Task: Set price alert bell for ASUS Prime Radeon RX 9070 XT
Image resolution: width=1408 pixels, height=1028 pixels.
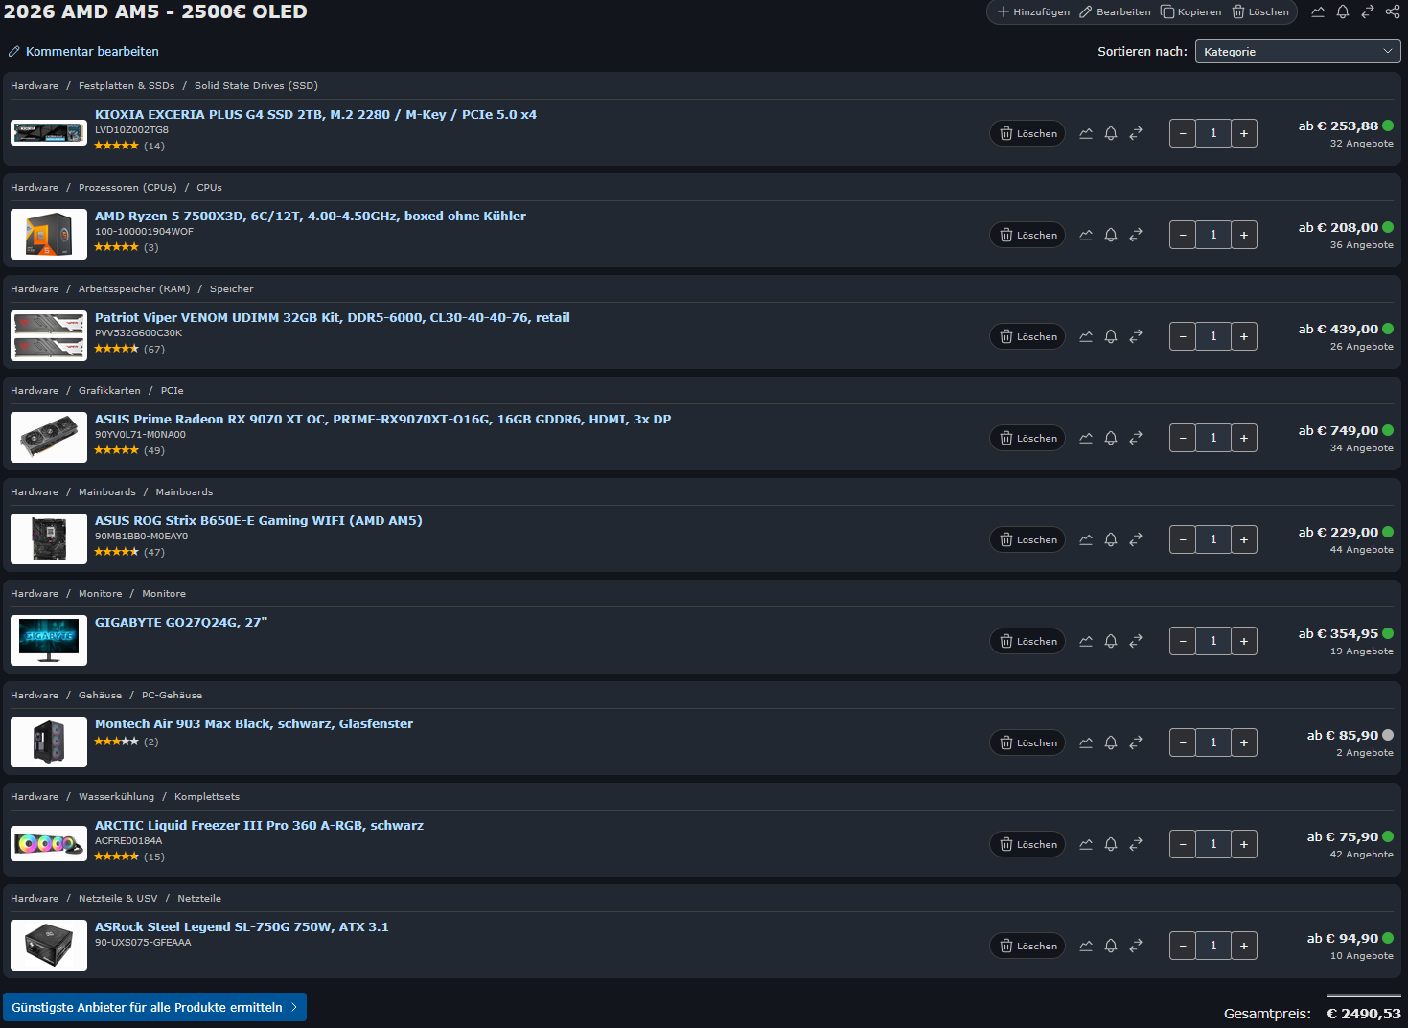Action: point(1111,438)
